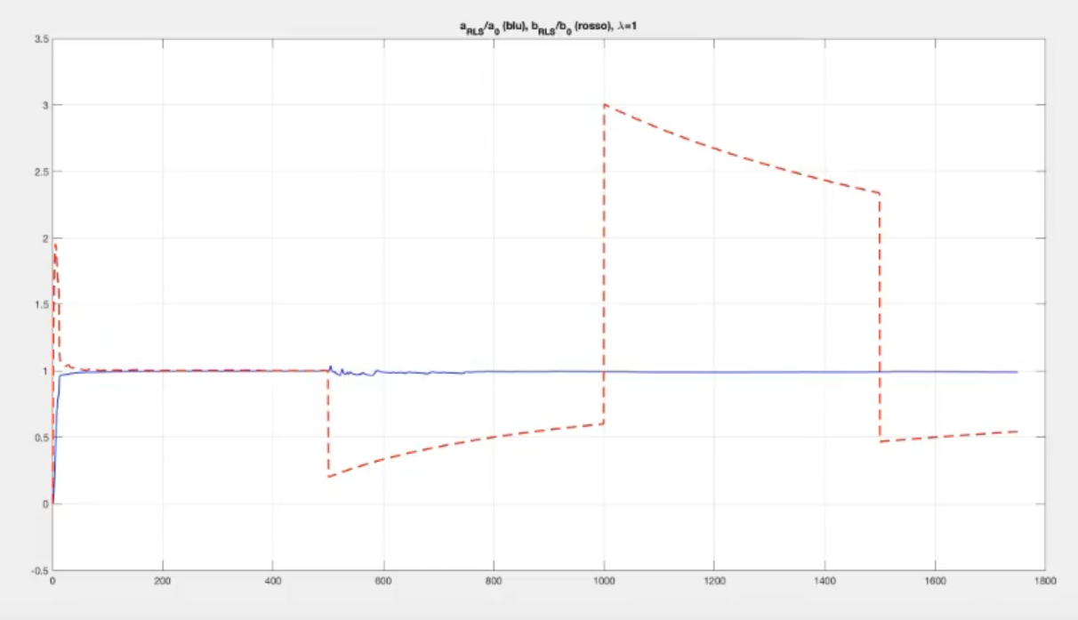This screenshot has width=1078, height=620.
Task: Click the x-axis tick label 600
Action: 383,579
